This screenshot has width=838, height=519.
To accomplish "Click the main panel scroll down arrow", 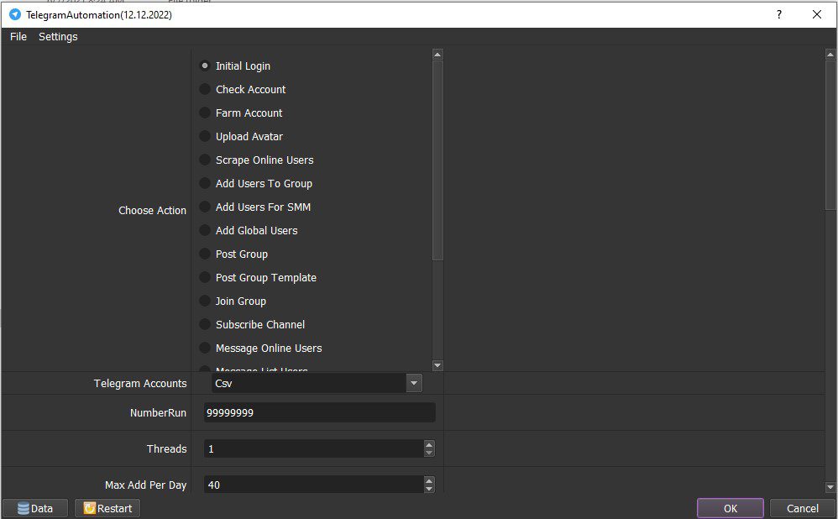I will pos(830,487).
